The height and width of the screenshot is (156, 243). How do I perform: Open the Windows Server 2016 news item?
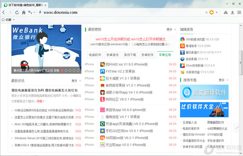(x=44, y=138)
